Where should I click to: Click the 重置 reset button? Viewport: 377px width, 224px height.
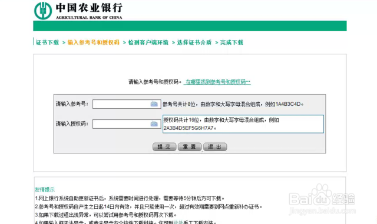190,147
